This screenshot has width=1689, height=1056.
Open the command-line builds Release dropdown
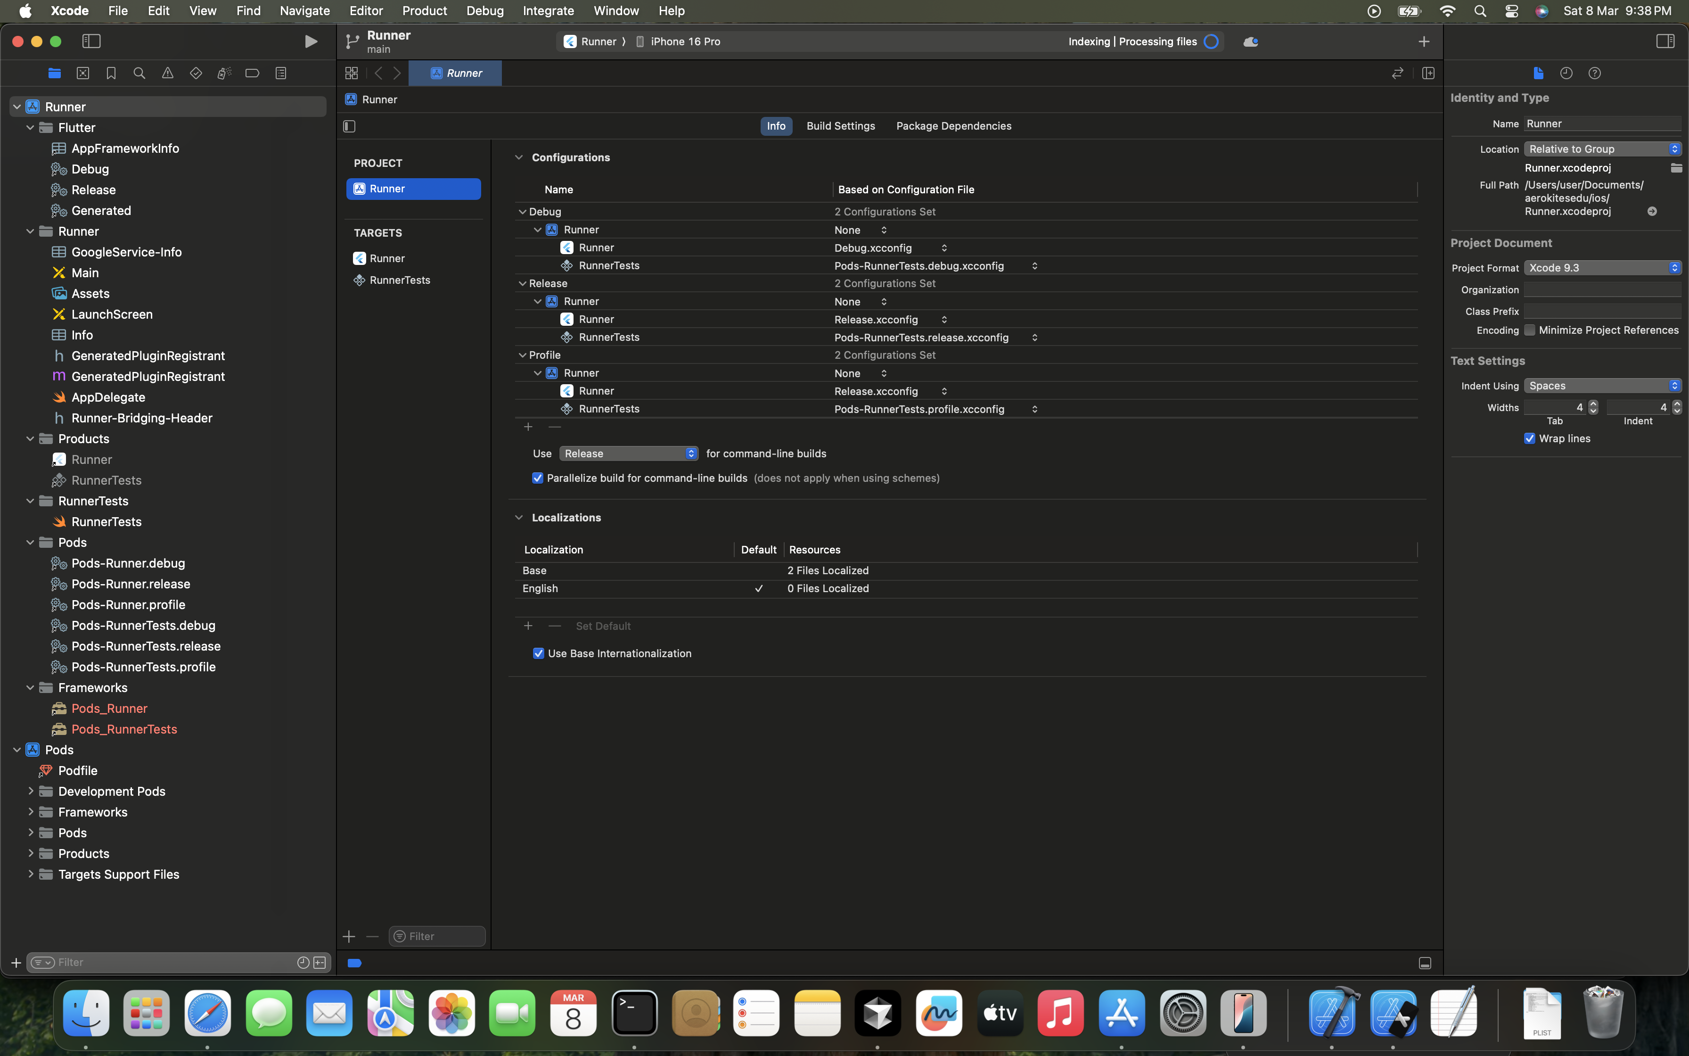coord(628,453)
